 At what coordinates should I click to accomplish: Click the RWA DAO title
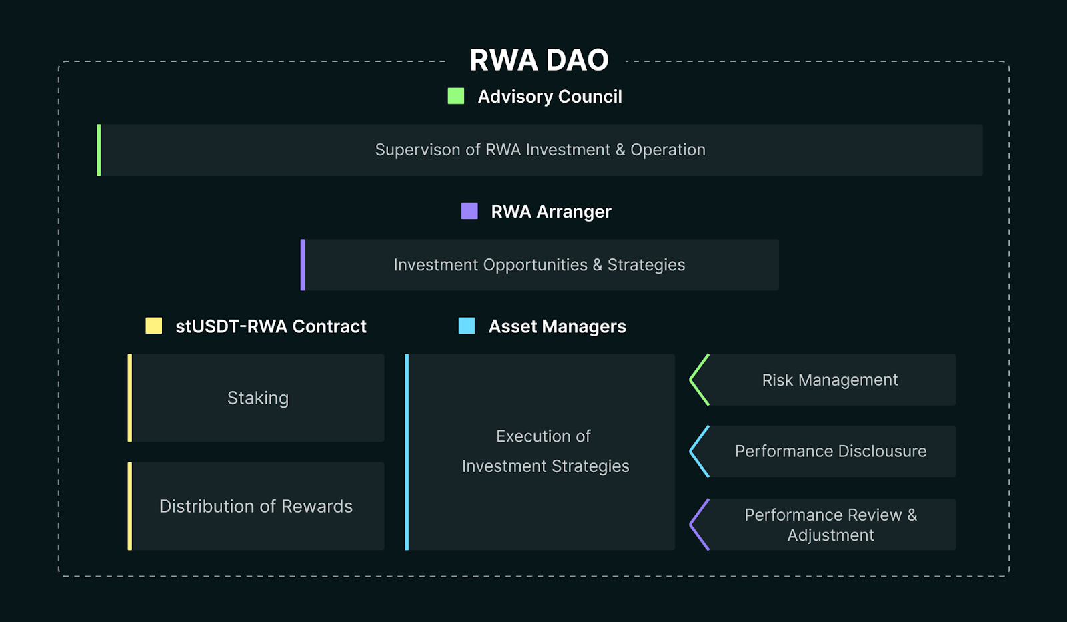[539, 60]
